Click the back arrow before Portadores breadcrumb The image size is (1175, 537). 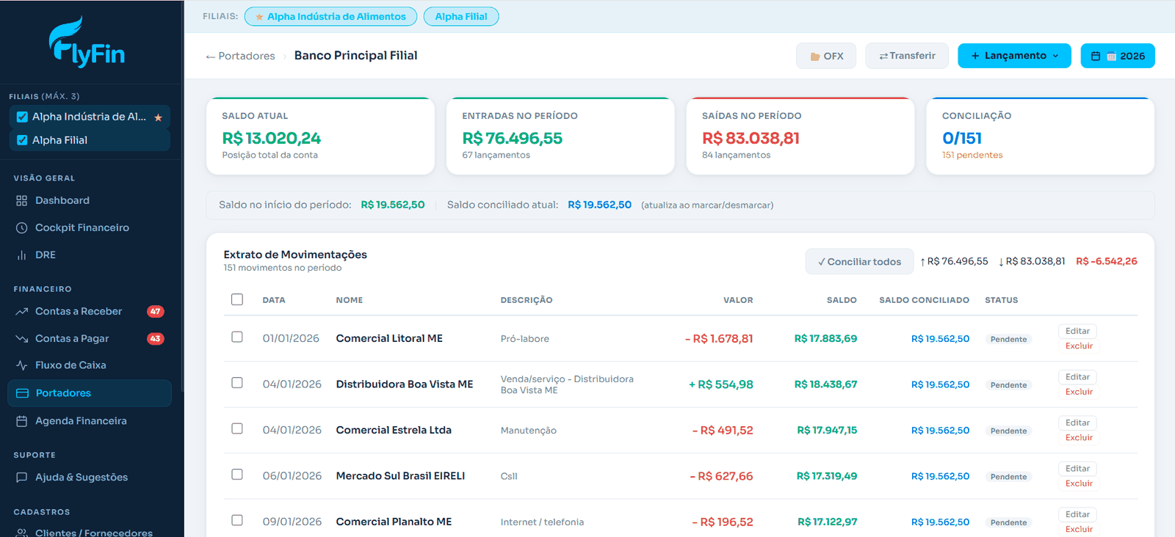tap(211, 56)
